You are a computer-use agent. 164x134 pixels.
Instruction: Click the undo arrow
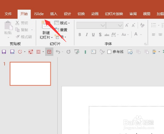58,52
